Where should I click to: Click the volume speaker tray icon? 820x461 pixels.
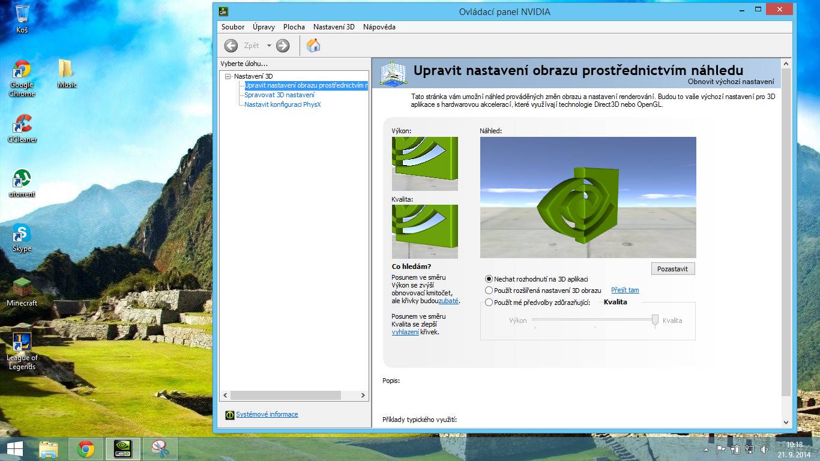coord(764,449)
